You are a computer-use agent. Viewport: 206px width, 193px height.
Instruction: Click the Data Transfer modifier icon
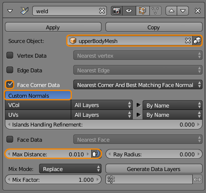click(x=24, y=11)
